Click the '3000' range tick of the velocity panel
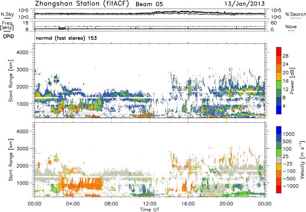 pos(22,148)
